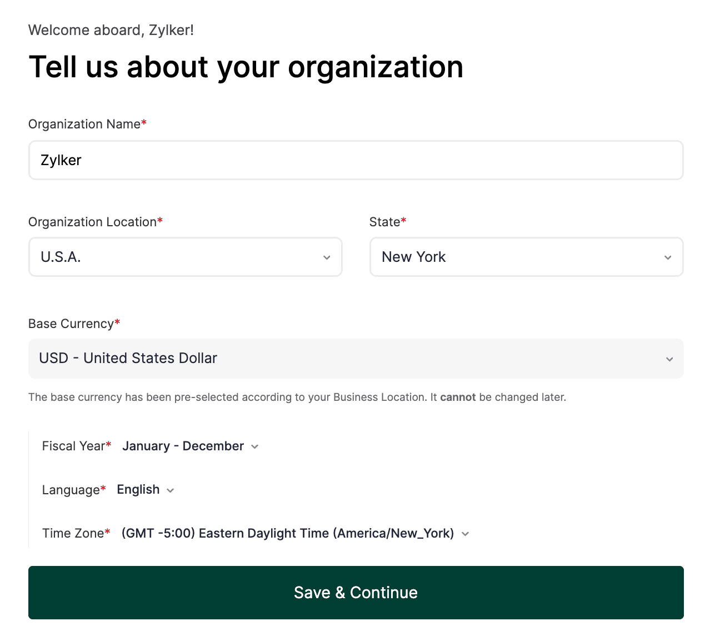Click the Organization Name input field
Viewport: 710px width, 636px height.
click(x=356, y=160)
